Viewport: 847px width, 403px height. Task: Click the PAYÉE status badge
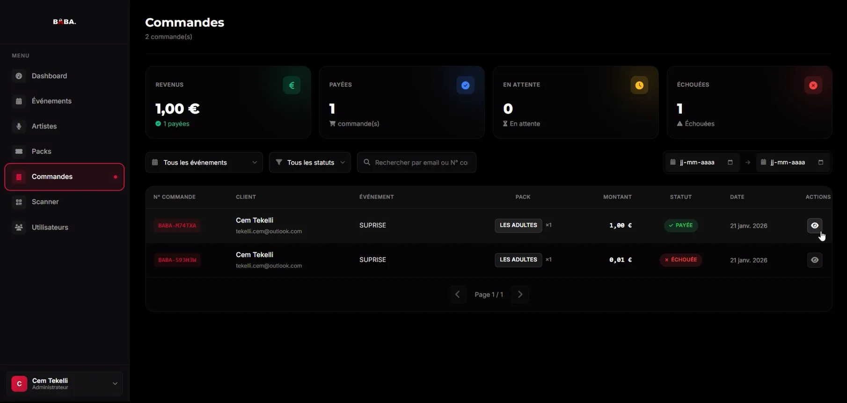[681, 225]
